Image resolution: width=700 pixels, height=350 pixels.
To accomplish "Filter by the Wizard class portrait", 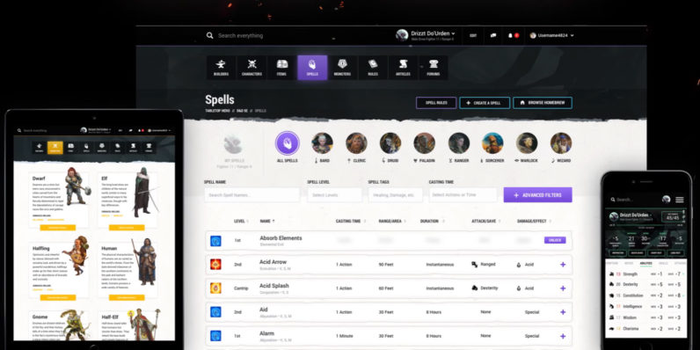I will pyautogui.click(x=561, y=143).
